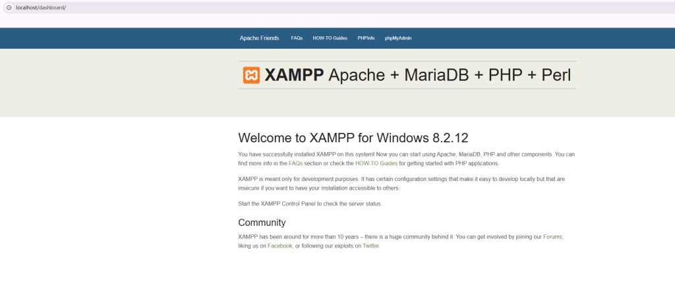
Task: Click the 'Start the XAMPP Control Panel' sentence
Action: [310, 204]
